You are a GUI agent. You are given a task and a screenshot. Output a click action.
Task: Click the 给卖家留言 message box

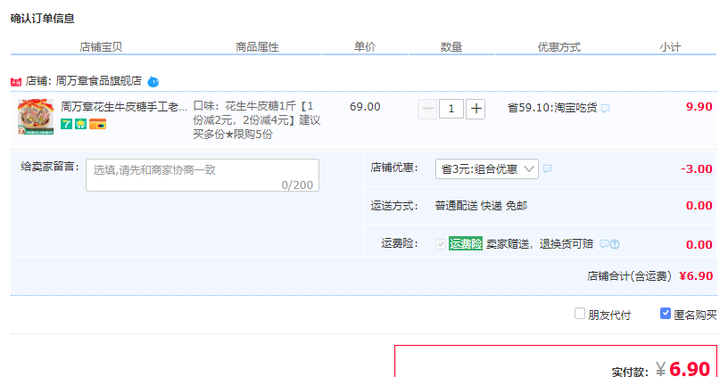203,176
